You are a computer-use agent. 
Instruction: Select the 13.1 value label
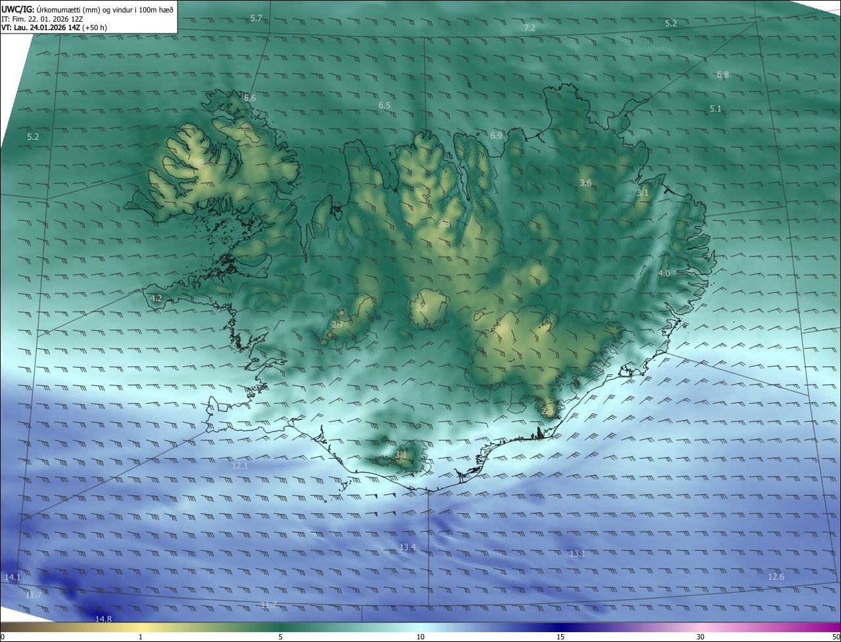(x=577, y=554)
